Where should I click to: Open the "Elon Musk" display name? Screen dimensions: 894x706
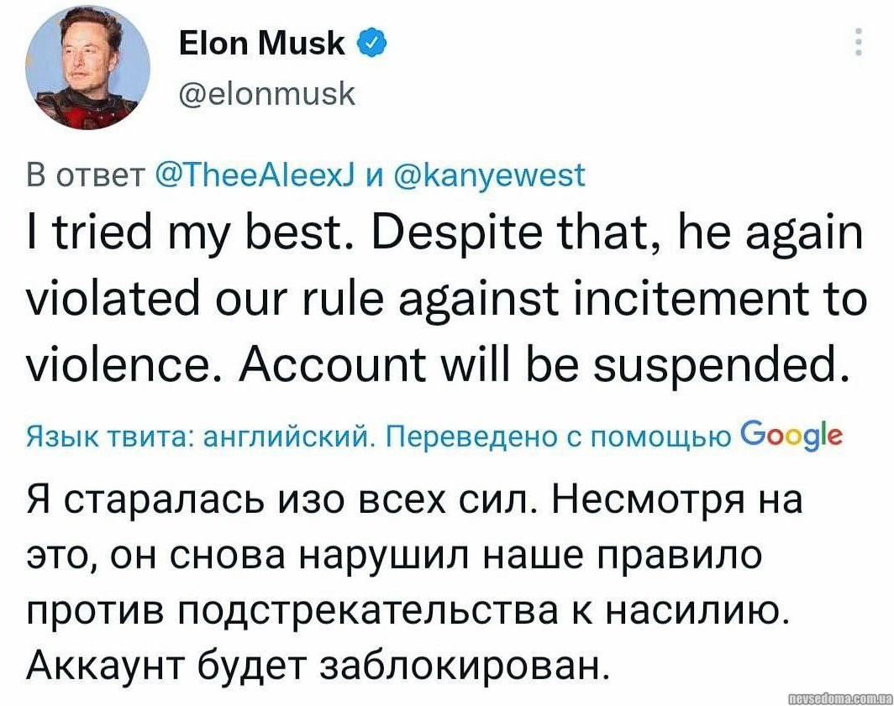tap(263, 43)
